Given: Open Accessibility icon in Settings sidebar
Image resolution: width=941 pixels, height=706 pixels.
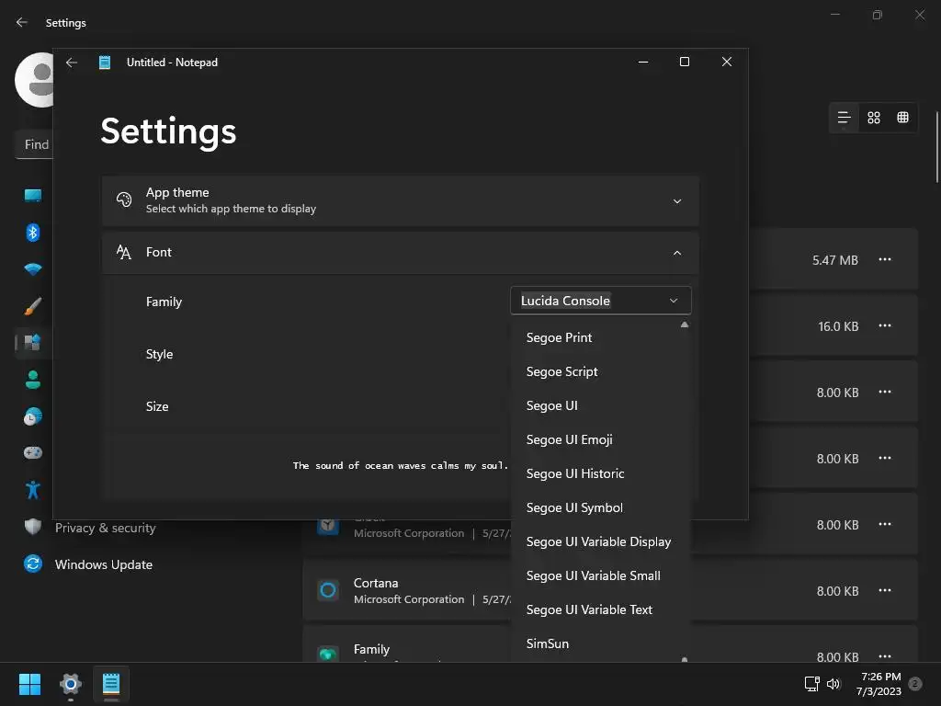Looking at the screenshot, I should point(33,490).
